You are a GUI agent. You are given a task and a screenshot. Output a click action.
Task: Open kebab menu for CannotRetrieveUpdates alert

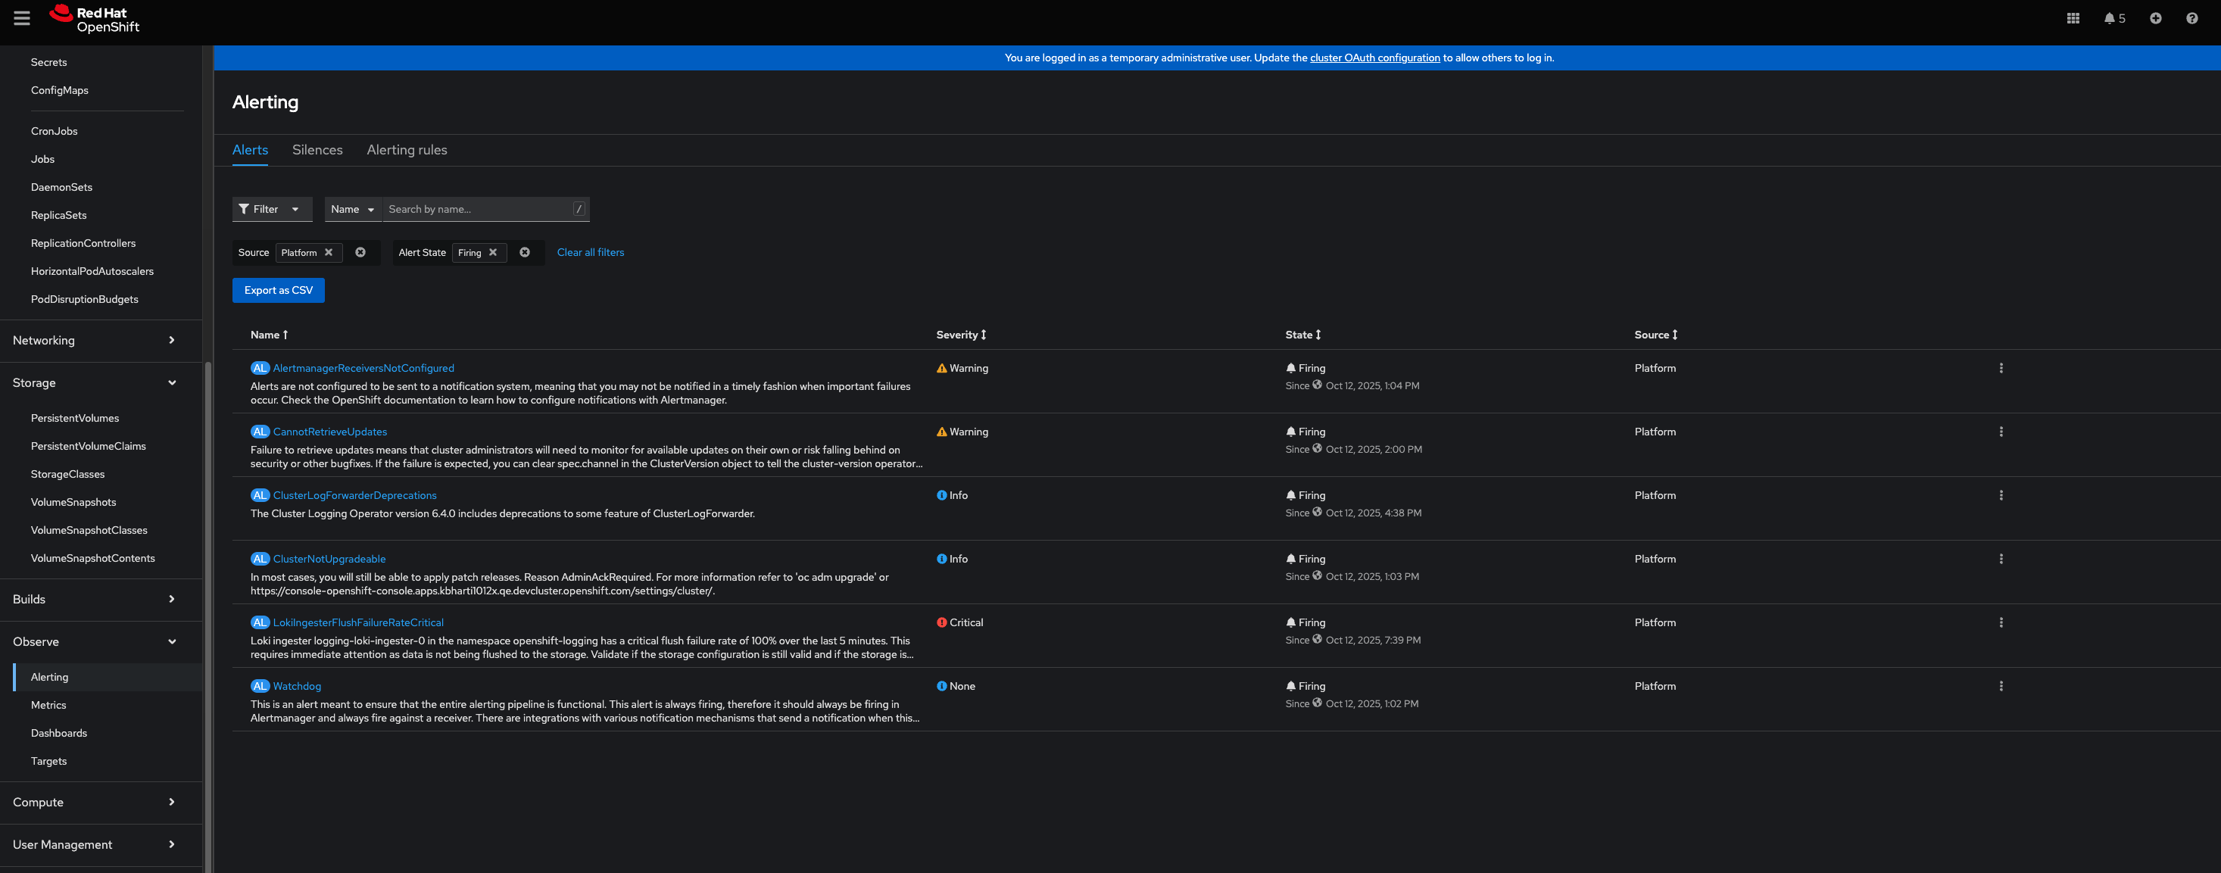[x=2001, y=432]
